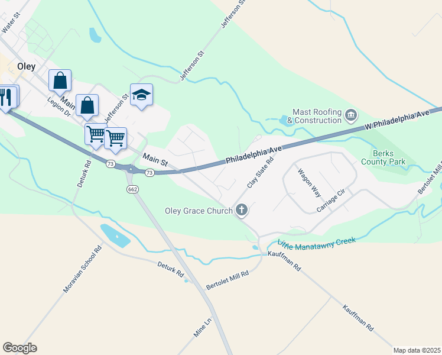The image size is (442, 355).
Task: Select the Oley town label
Action: pyautogui.click(x=26, y=67)
